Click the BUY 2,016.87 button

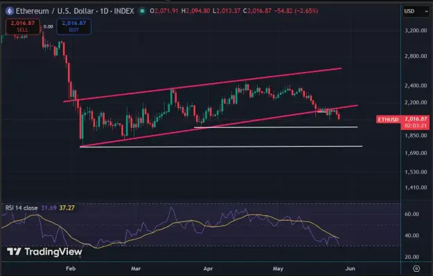(74, 26)
